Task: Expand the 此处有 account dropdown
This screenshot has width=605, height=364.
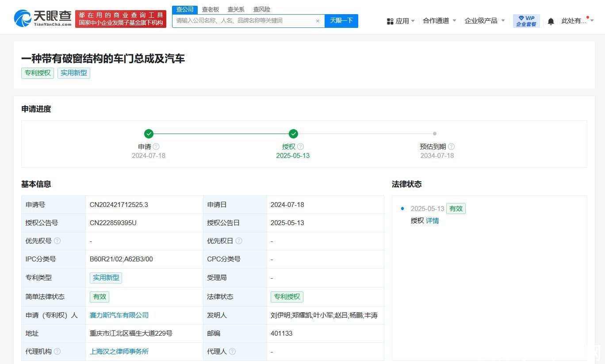Action: tap(573, 21)
